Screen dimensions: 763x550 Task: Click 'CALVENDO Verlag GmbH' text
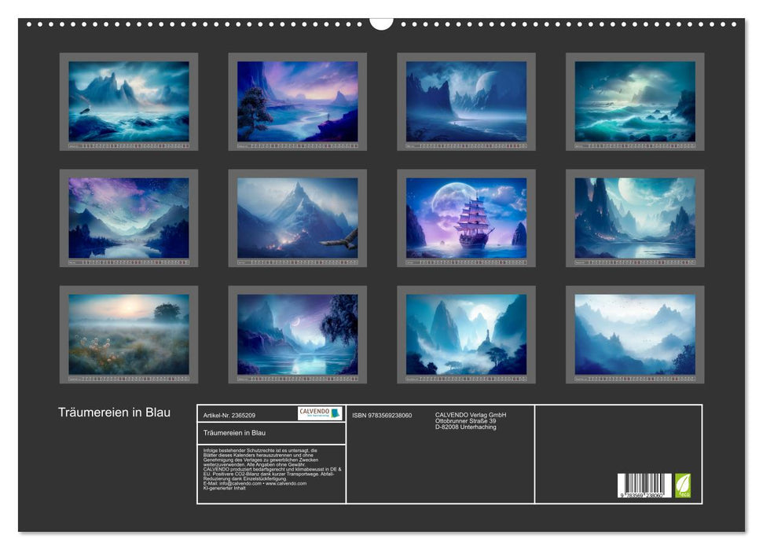[471, 415]
